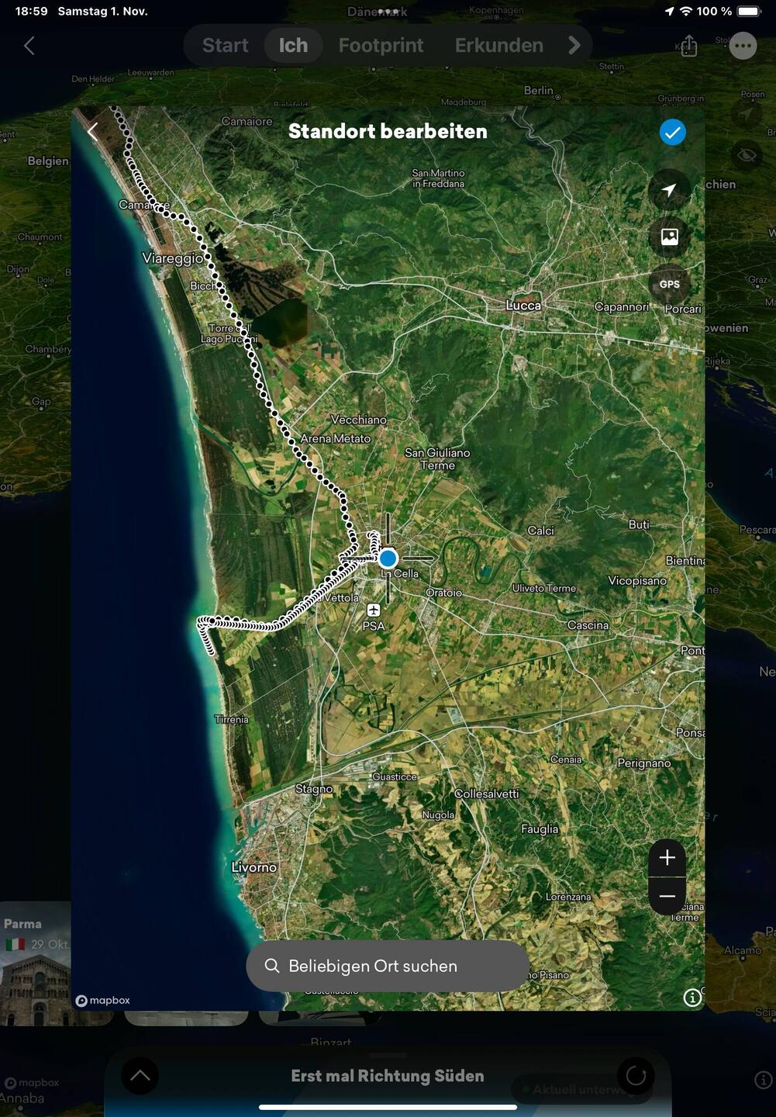Open the photo picker image icon

(x=669, y=237)
